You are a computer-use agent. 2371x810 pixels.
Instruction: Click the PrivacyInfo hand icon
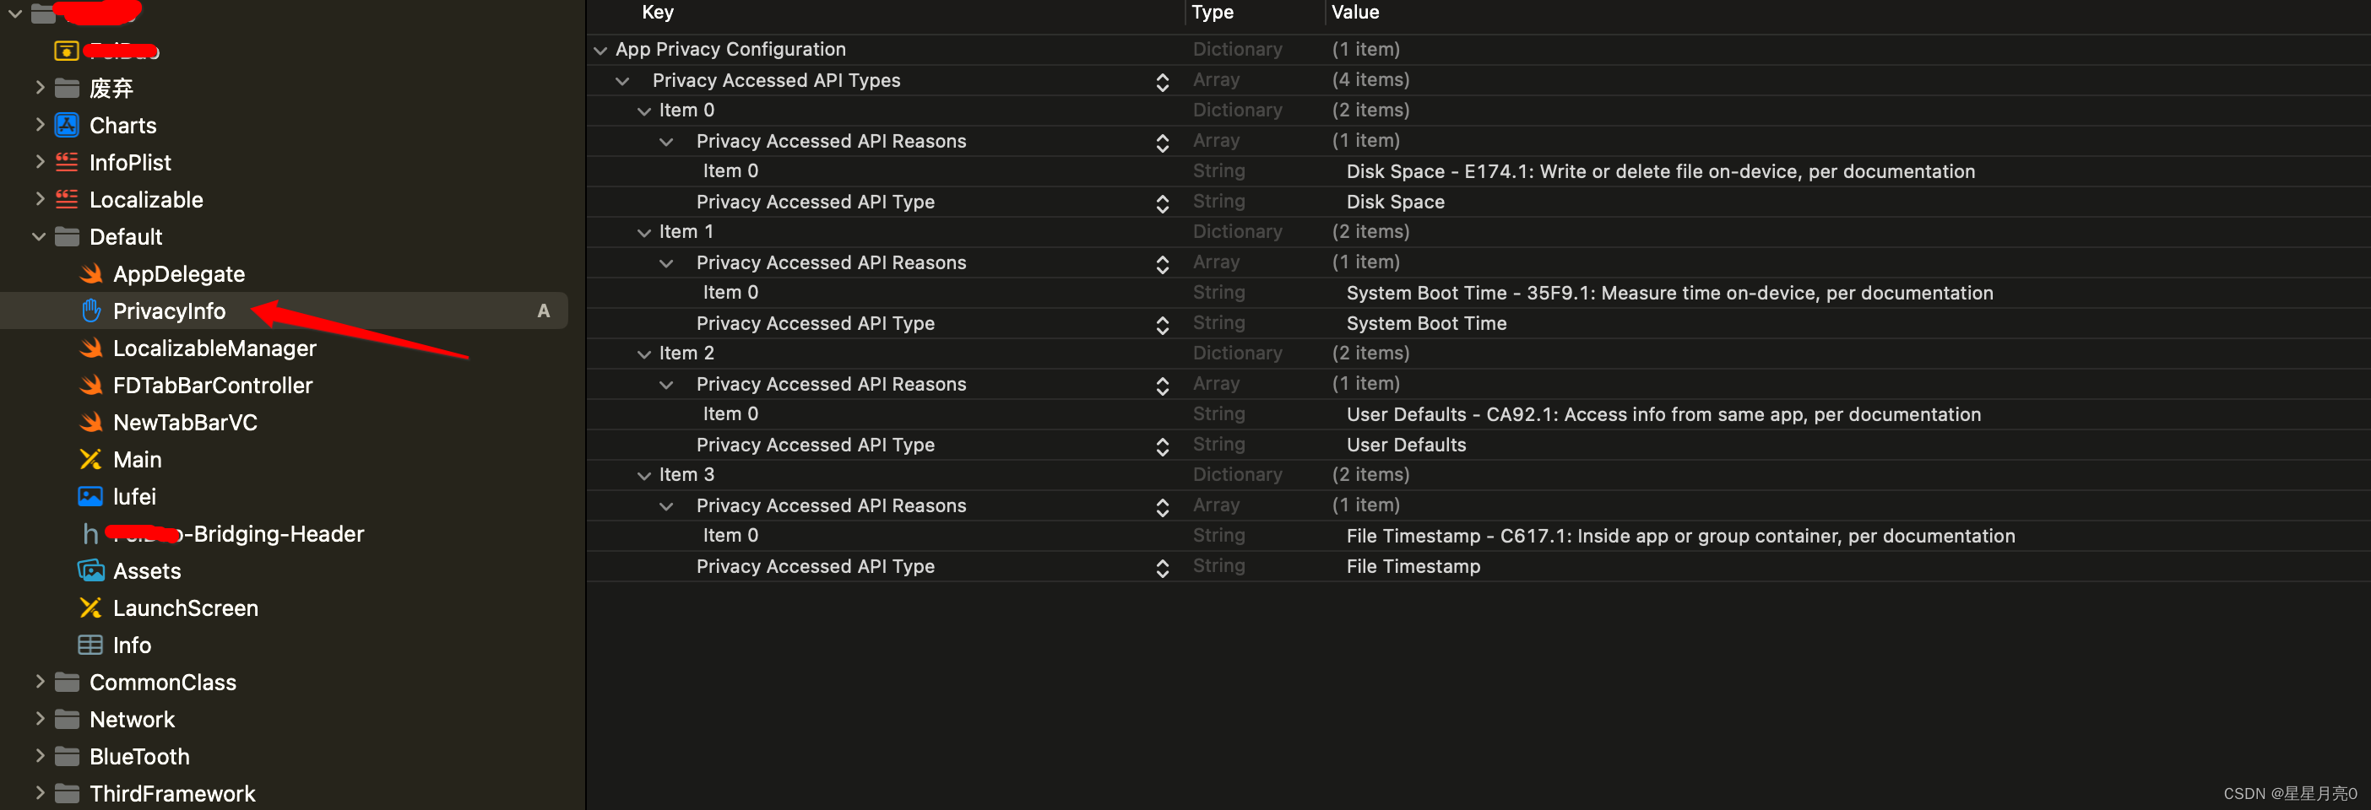(90, 310)
